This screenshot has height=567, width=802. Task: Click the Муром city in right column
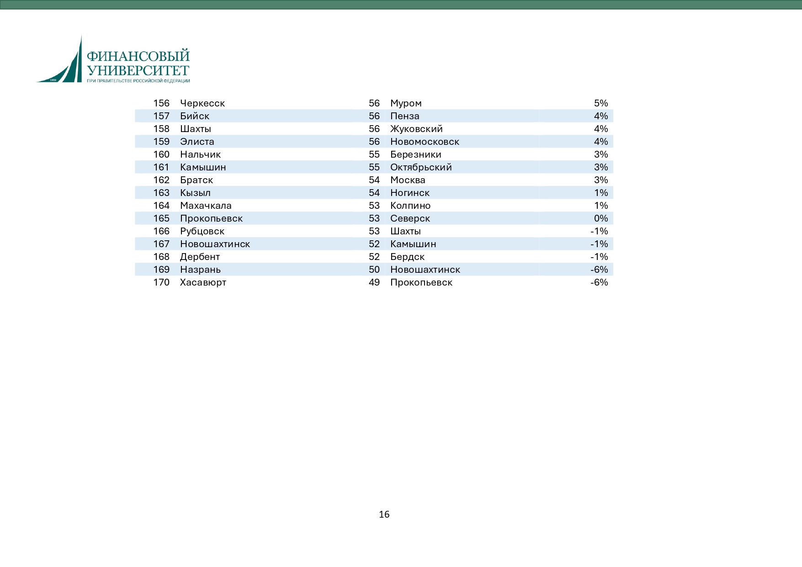click(x=406, y=103)
